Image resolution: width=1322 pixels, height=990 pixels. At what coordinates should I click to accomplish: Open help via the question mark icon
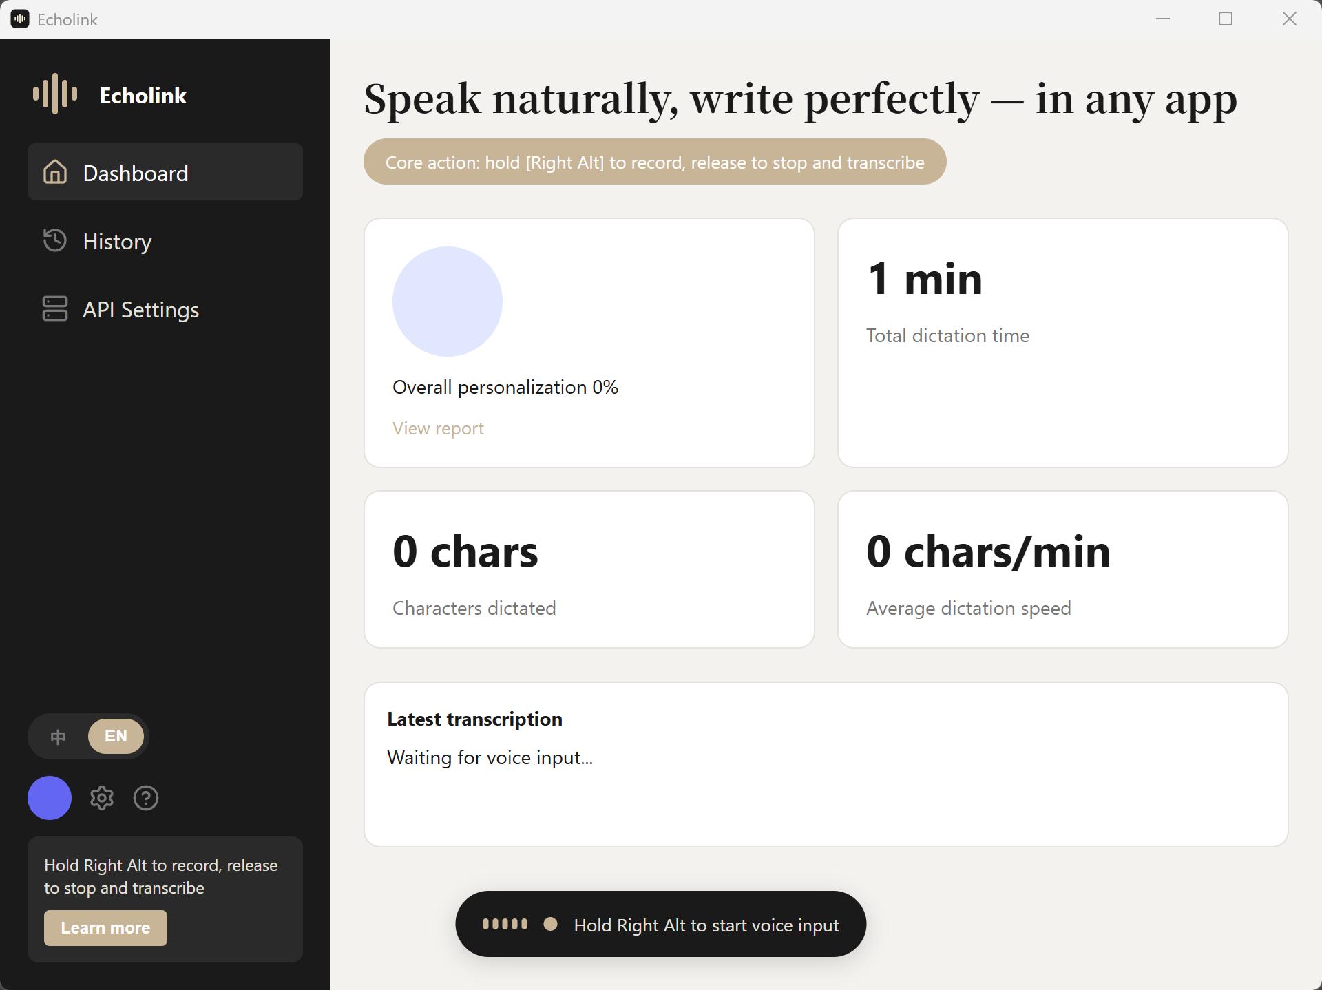(x=146, y=798)
